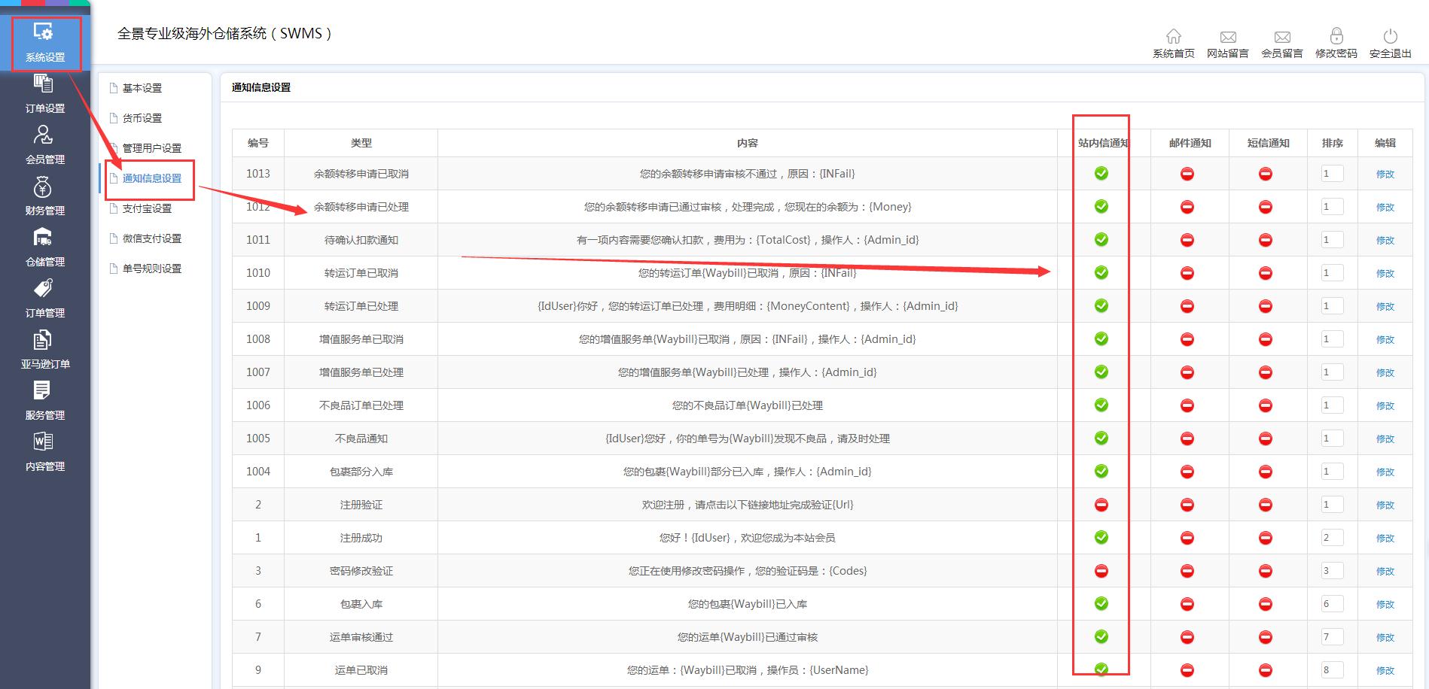The height and width of the screenshot is (689, 1429).
Task: Open 基本设置 from the settings list
Action: coord(141,87)
